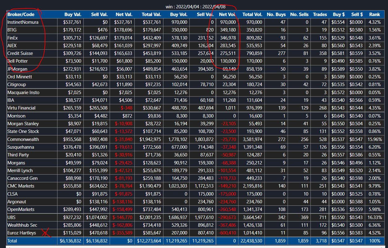Click the Trades column header
This screenshot has width=388, height=248.
(320, 14)
